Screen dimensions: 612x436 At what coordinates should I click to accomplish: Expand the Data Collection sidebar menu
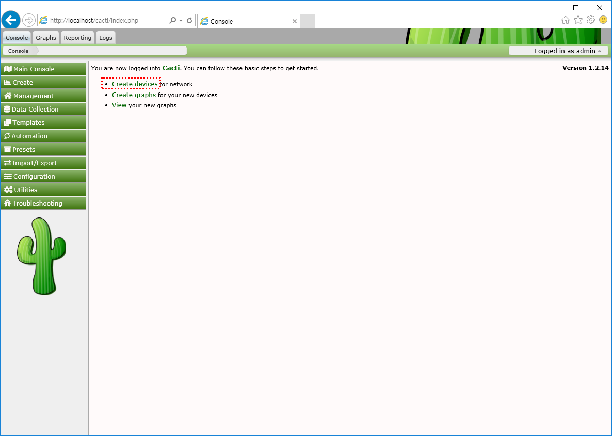(x=43, y=110)
